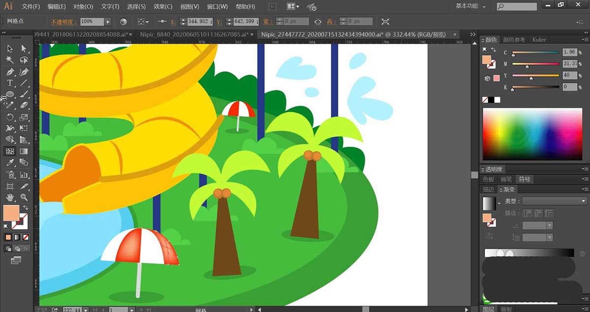
Task: Switch to the 画笔 brushes tab
Action: click(x=506, y=179)
